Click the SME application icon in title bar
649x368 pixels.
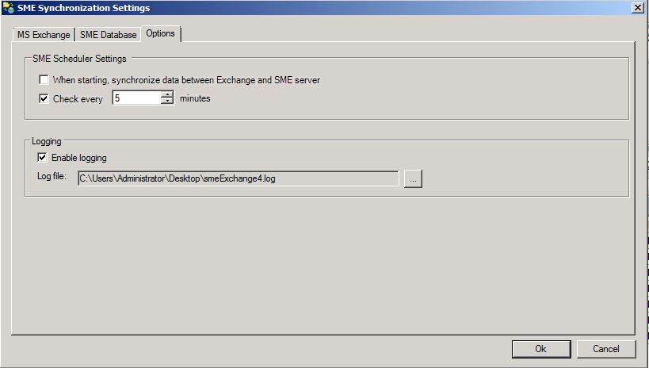click(8, 7)
